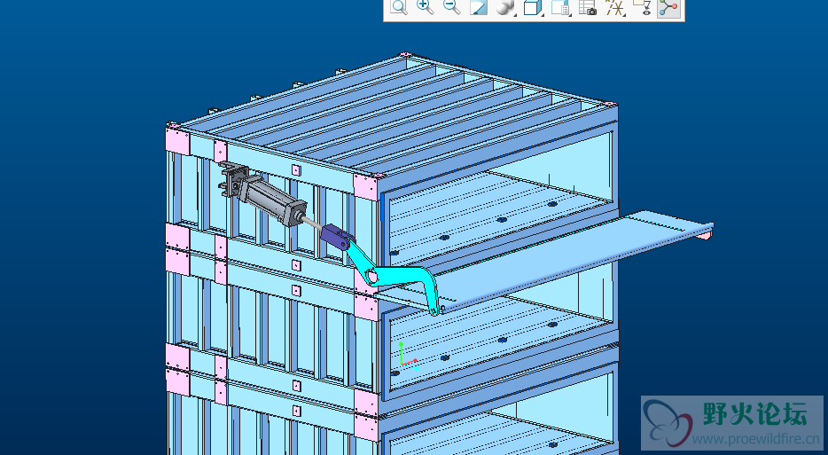The image size is (828, 455).
Task: Toggle the Spin Center icon
Action: click(x=669, y=8)
